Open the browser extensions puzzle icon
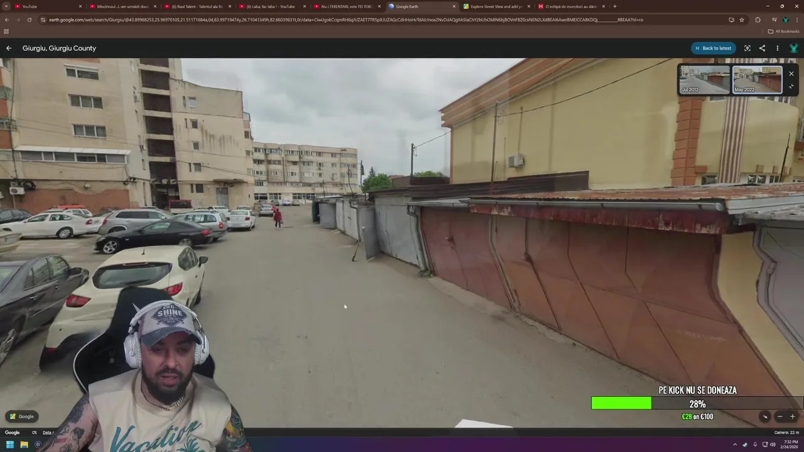Viewport: 804px width, 452px height. (x=758, y=19)
